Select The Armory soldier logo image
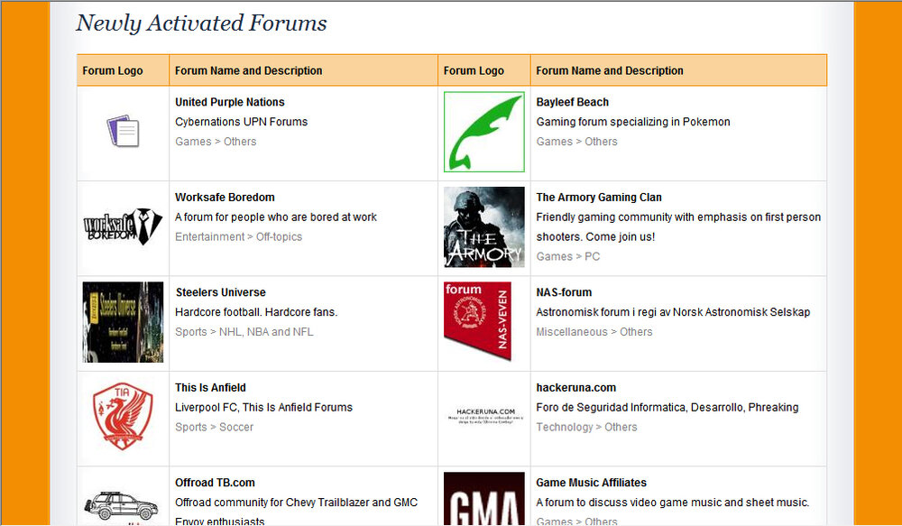The height and width of the screenshot is (526, 902). tap(483, 227)
